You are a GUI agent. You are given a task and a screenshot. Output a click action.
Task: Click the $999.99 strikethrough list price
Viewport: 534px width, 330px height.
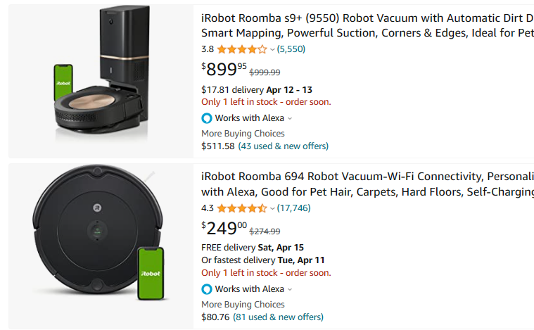(x=265, y=72)
